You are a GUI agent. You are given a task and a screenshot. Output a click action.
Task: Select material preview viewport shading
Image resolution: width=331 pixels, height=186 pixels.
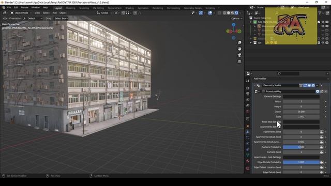point(232,13)
